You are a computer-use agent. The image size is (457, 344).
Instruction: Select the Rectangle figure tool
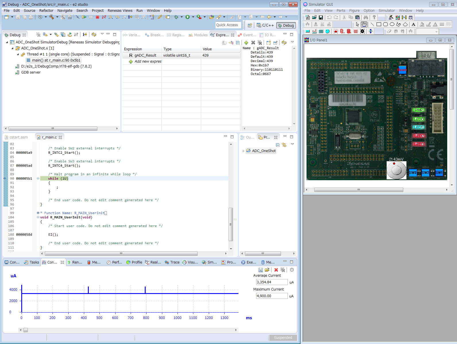[x=379, y=24]
